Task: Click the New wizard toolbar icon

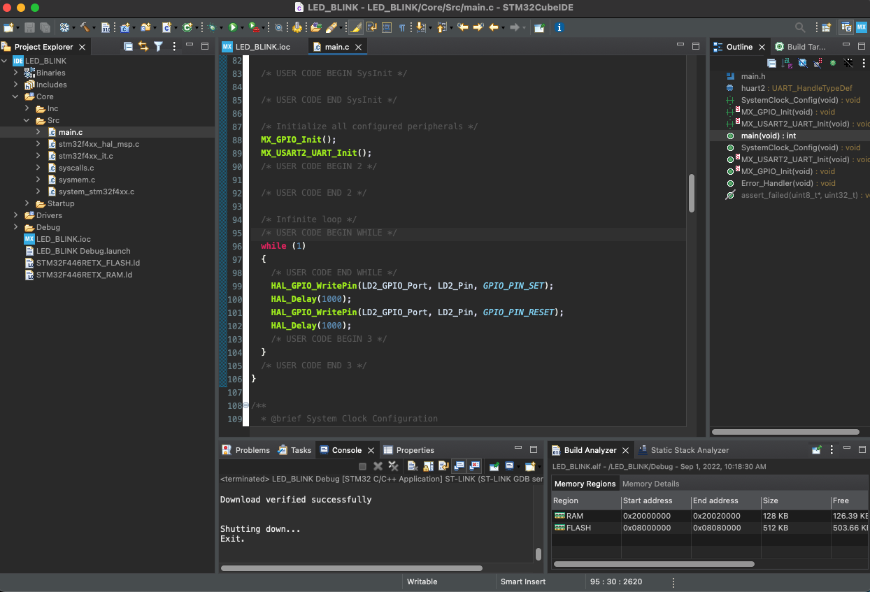Action: (8, 27)
